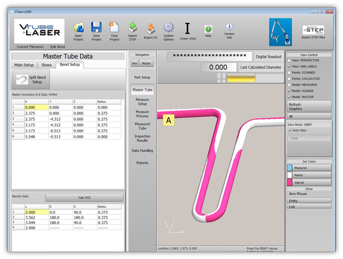The width and height of the screenshot is (343, 259).
Task: Click the Switch to STEP mode icon
Action: click(313, 30)
